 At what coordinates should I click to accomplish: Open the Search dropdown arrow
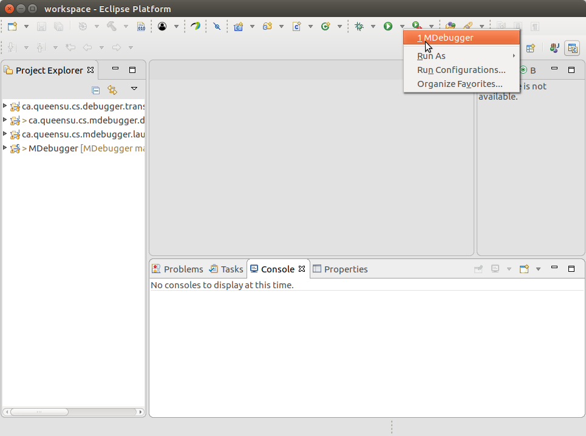point(482,26)
